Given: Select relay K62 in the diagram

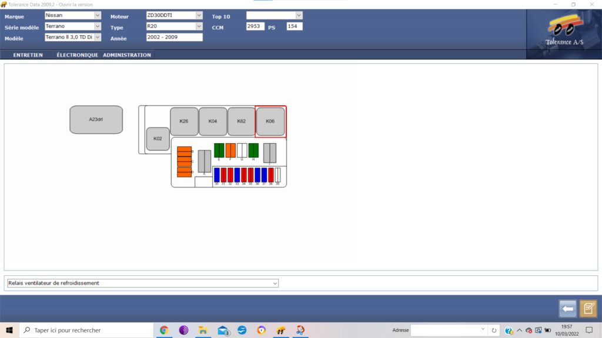Looking at the screenshot, I should click(x=241, y=121).
